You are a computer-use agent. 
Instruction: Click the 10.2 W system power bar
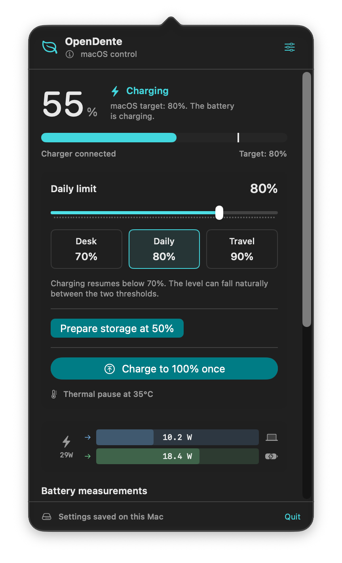(x=177, y=437)
